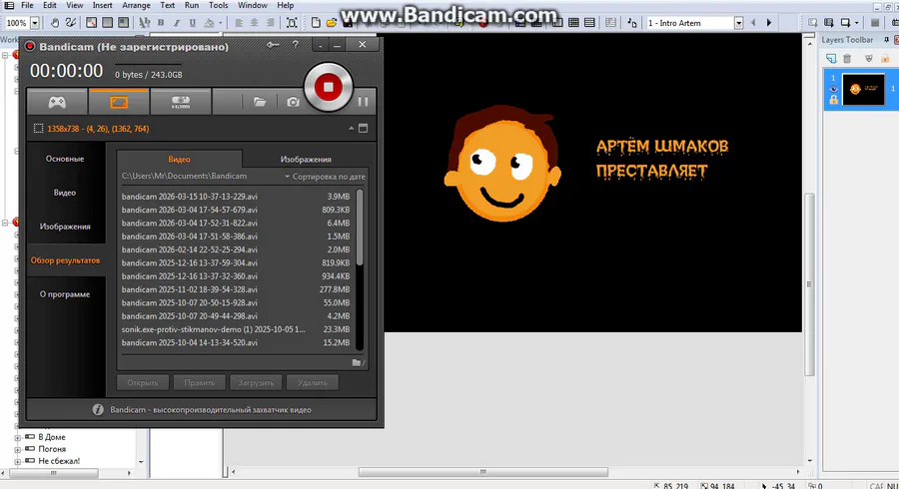899x489 pixels.
Task: Click the 'Удалить' button
Action: [x=313, y=382]
